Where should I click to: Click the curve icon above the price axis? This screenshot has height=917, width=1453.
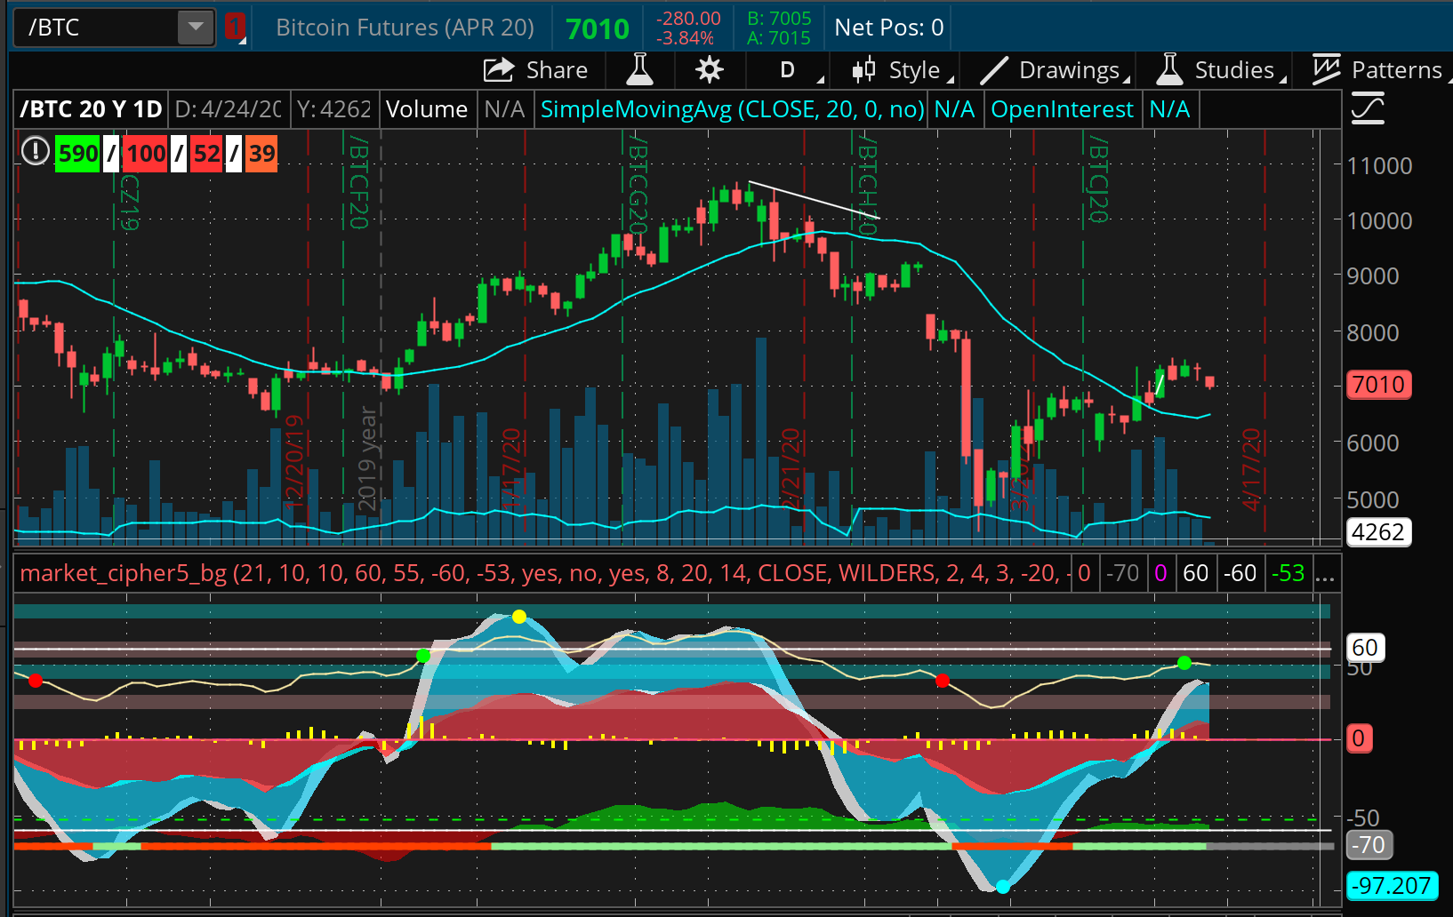point(1368,108)
